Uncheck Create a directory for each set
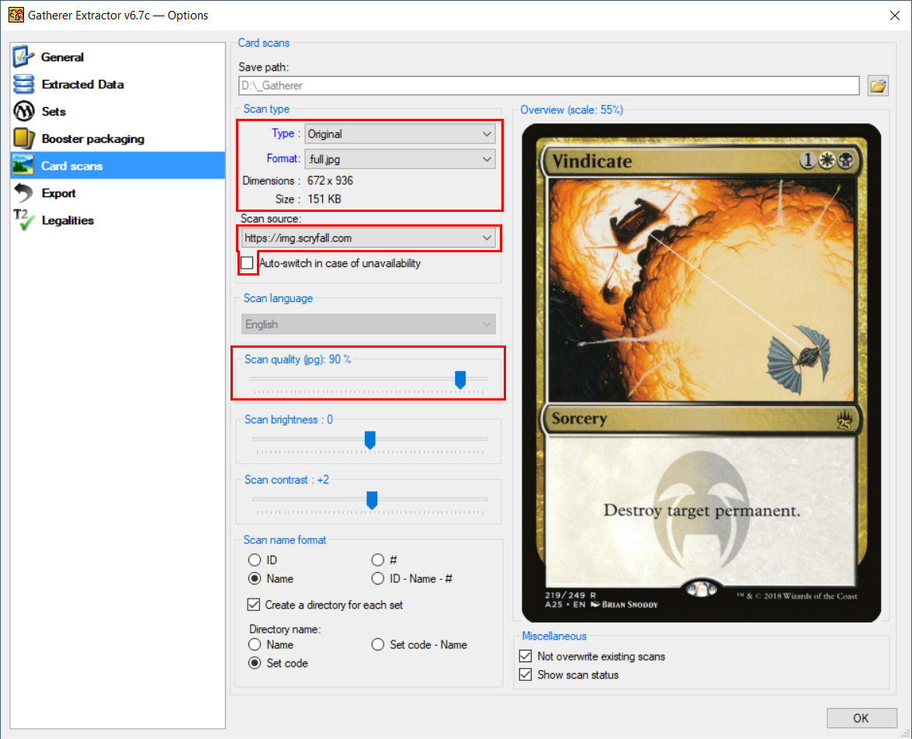This screenshot has height=739, width=912. 253,605
